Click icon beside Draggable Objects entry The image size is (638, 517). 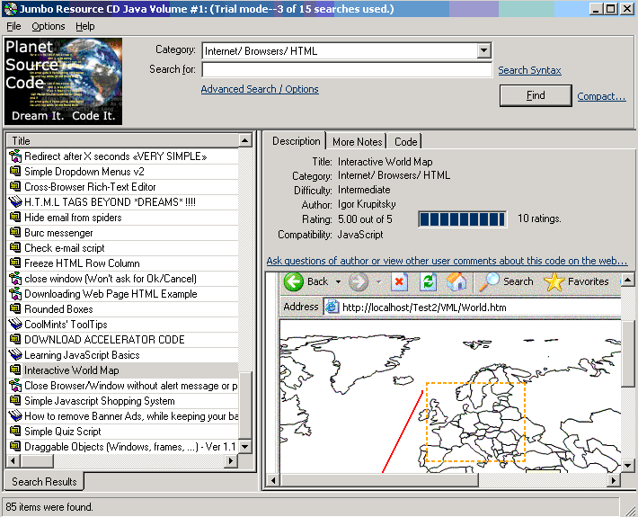coord(15,446)
